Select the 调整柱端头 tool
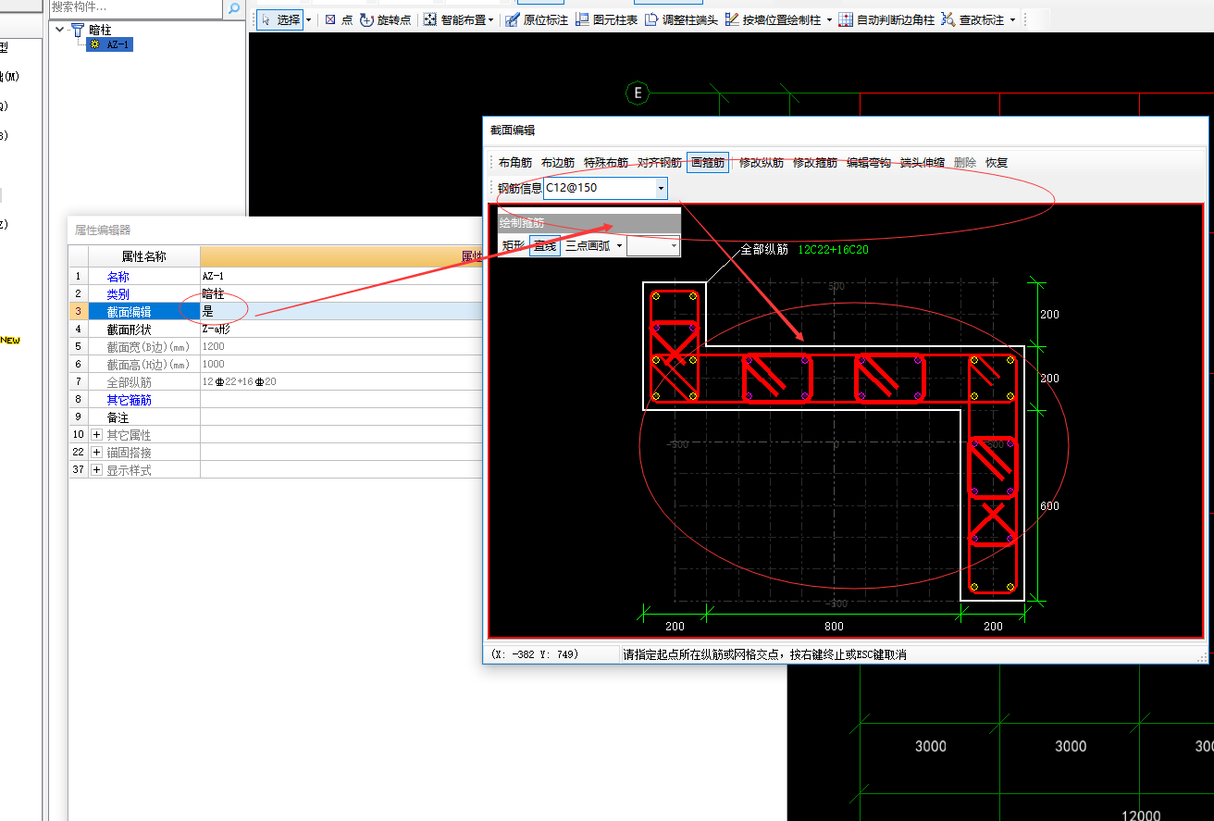The height and width of the screenshot is (821, 1214). pyautogui.click(x=681, y=19)
